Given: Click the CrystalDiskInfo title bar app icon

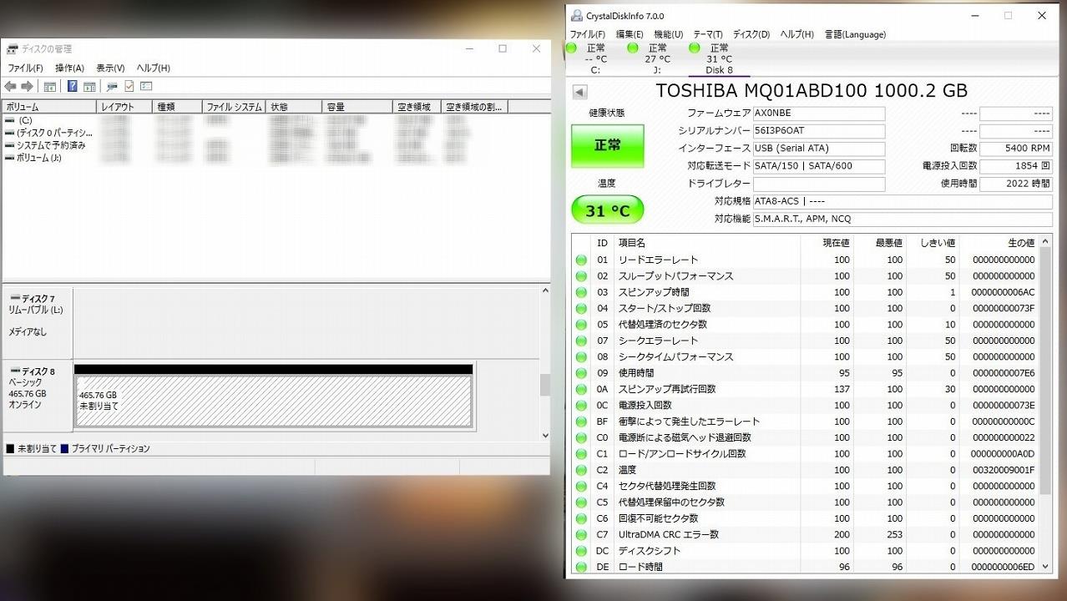Looking at the screenshot, I should pos(576,16).
